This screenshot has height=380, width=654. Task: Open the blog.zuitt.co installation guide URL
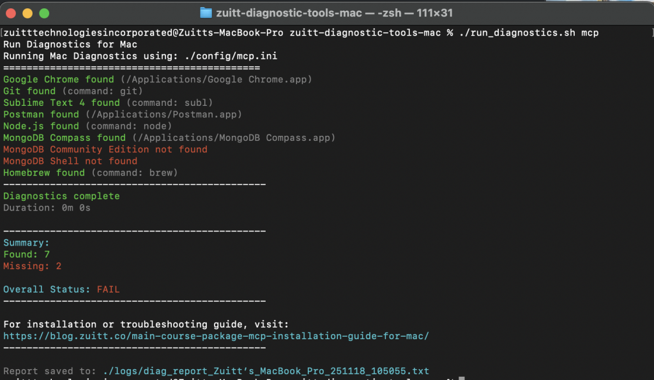[x=216, y=336]
